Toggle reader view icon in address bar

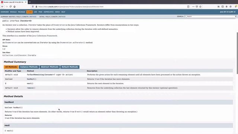188,7
